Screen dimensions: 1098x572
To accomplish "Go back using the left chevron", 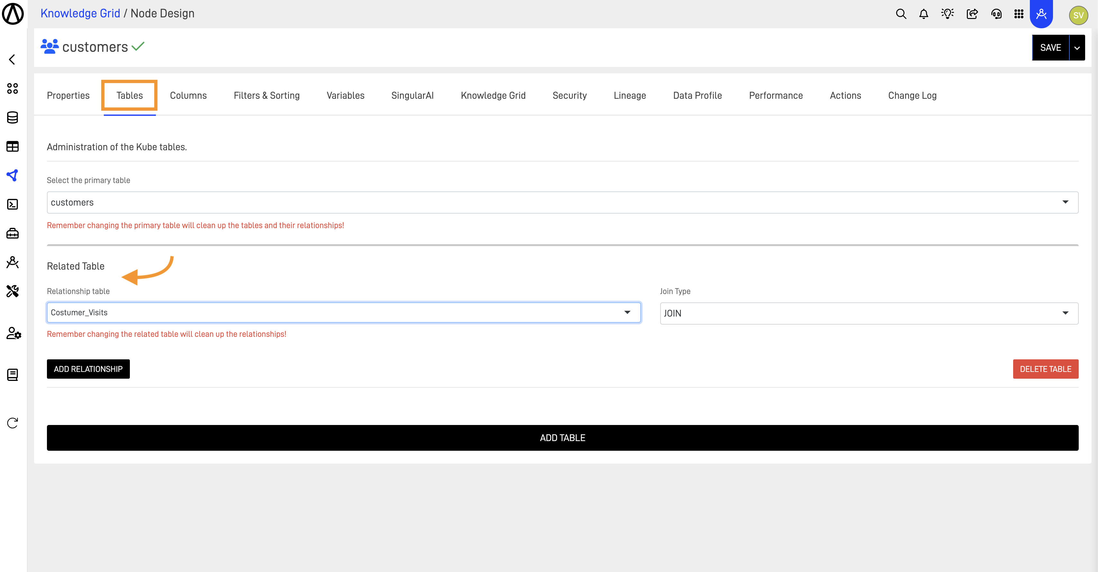I will pos(12,59).
